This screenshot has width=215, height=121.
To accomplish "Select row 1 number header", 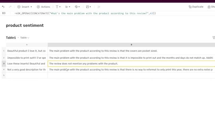I will pyautogui.click(x=4, y=51).
